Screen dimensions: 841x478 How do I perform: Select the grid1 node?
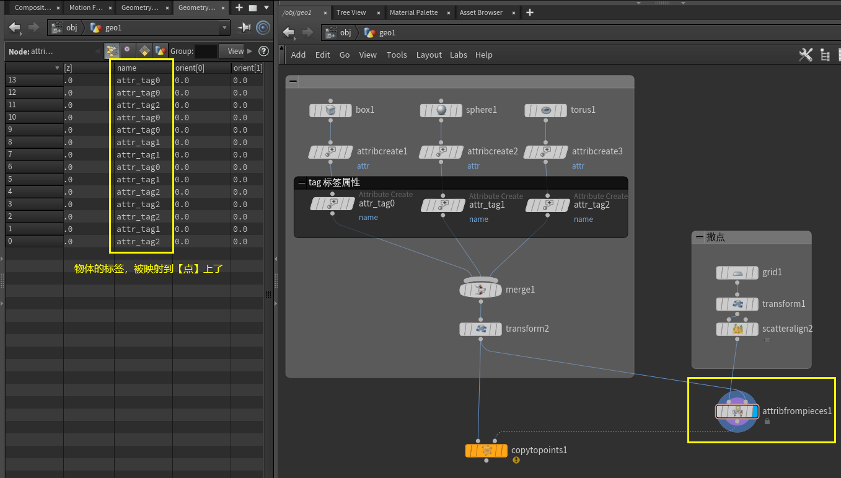tap(737, 273)
